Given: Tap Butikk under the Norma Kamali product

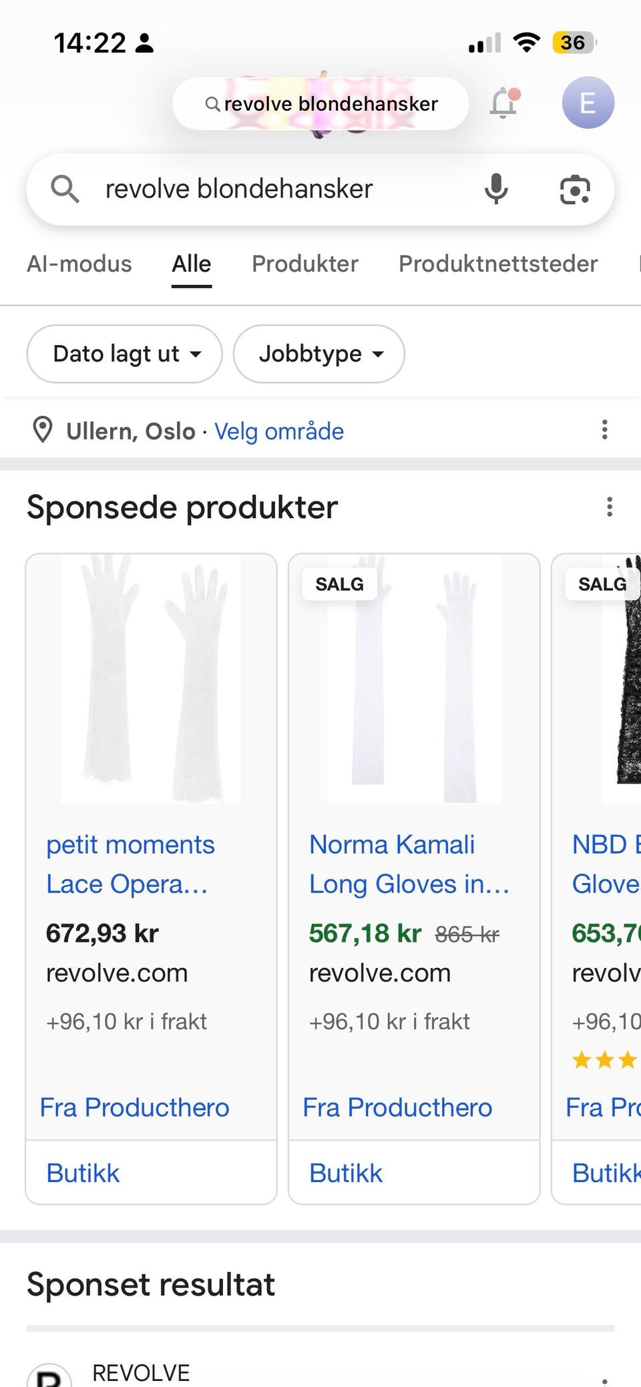Looking at the screenshot, I should coord(346,1173).
